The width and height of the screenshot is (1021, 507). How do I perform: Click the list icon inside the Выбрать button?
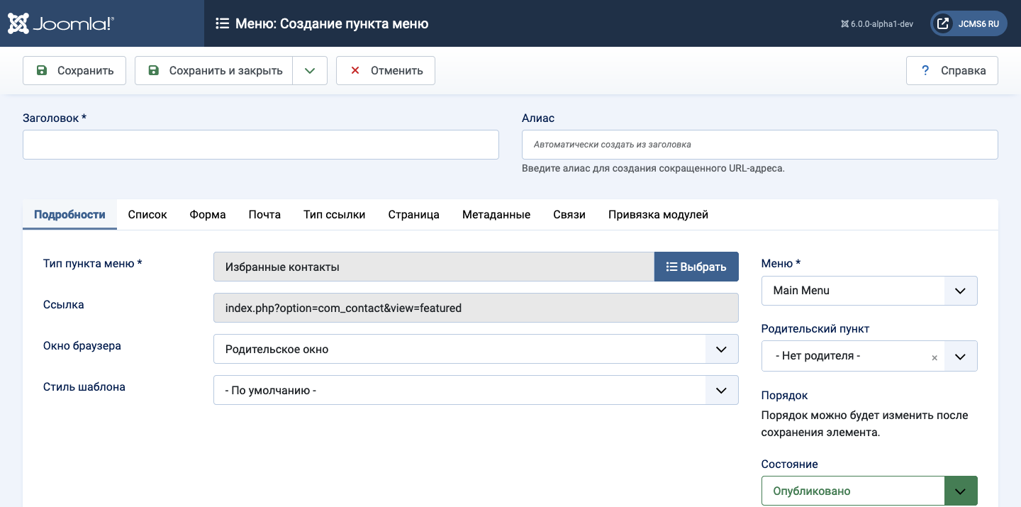tap(671, 267)
